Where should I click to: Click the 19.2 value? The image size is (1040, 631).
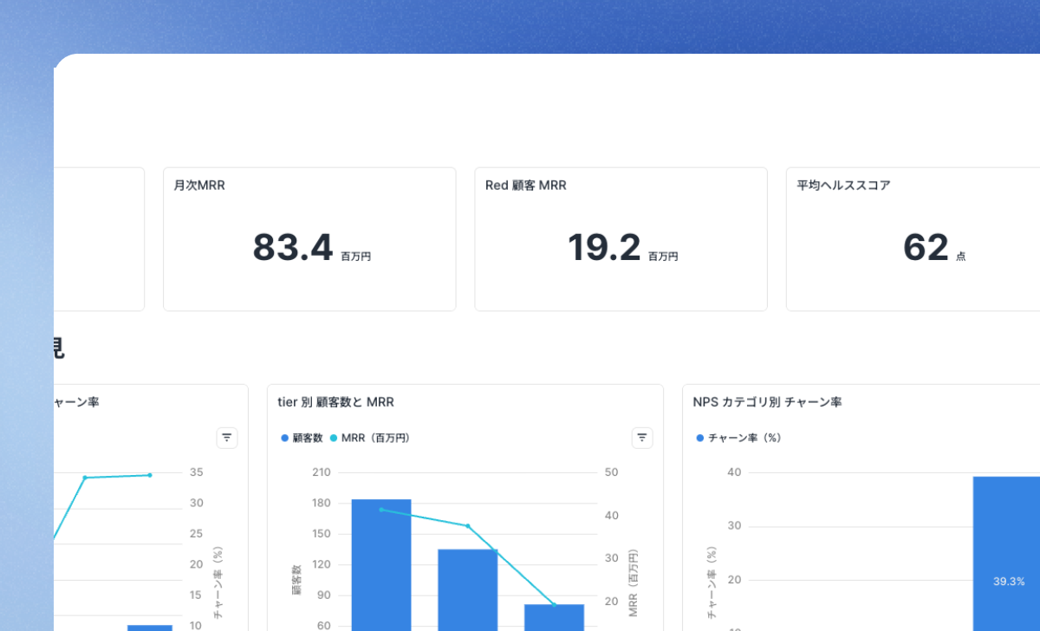point(604,247)
